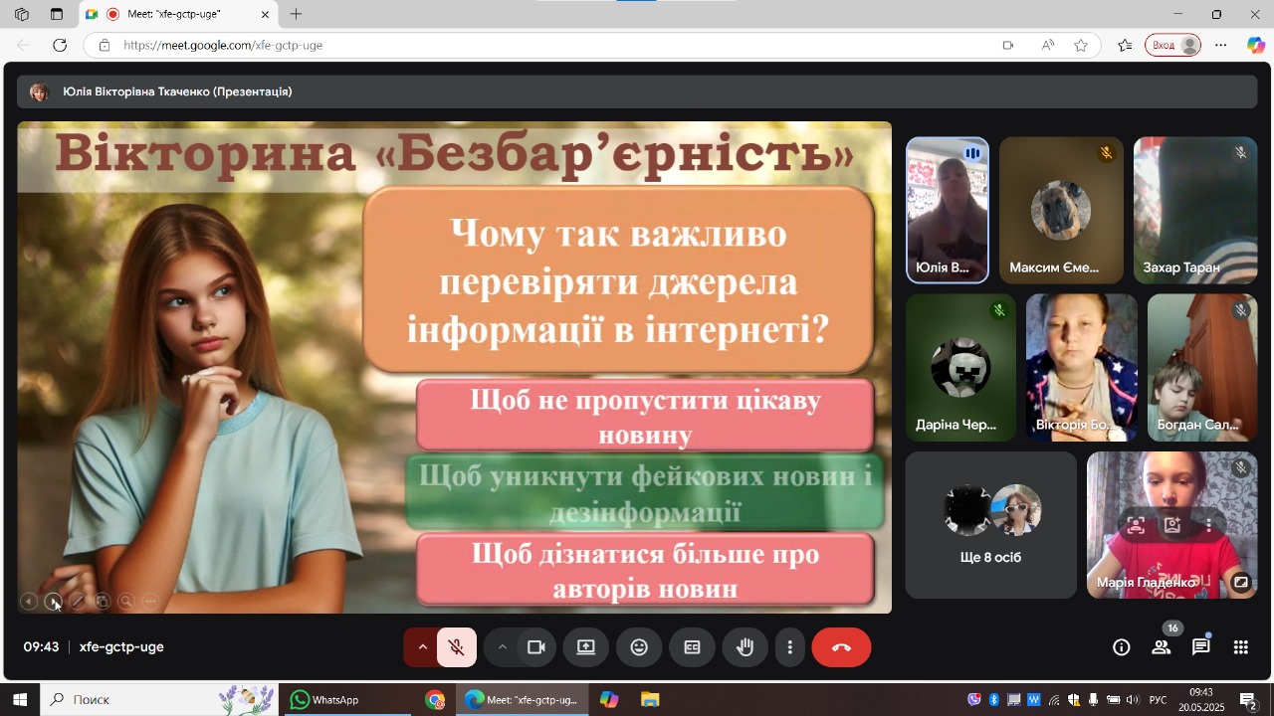Turn on closed captions

pos(692,647)
